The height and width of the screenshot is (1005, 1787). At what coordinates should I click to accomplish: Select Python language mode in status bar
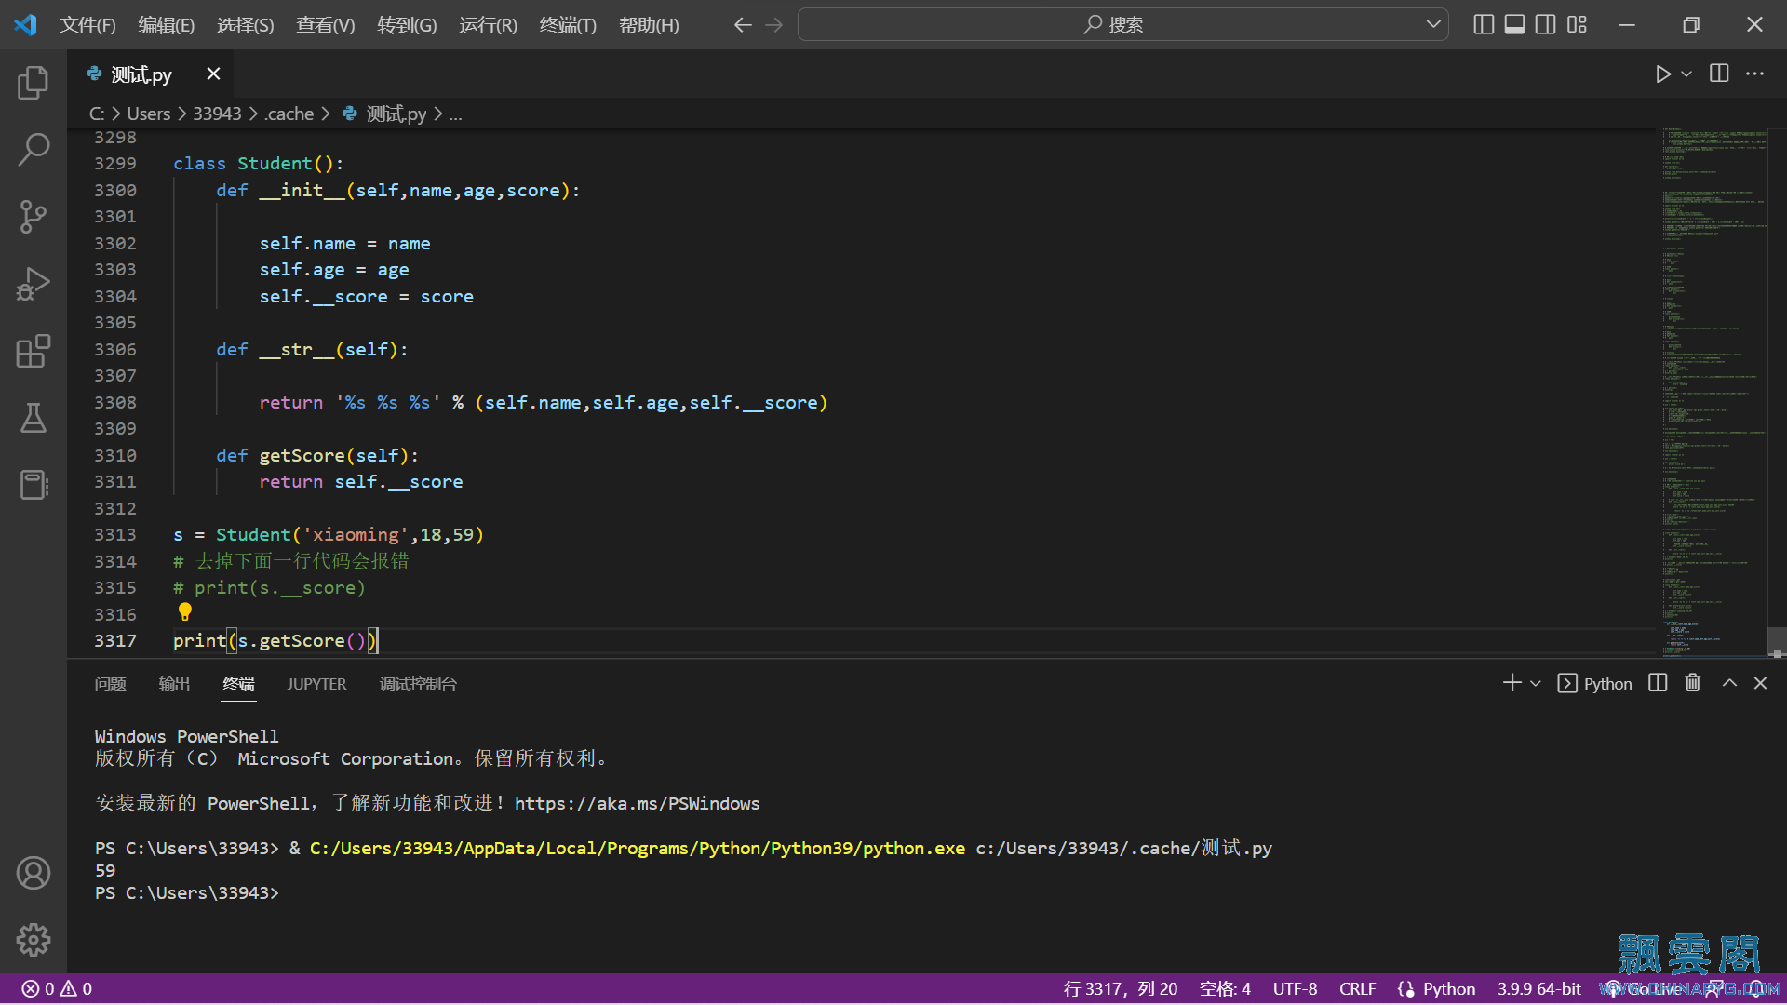click(x=1448, y=988)
